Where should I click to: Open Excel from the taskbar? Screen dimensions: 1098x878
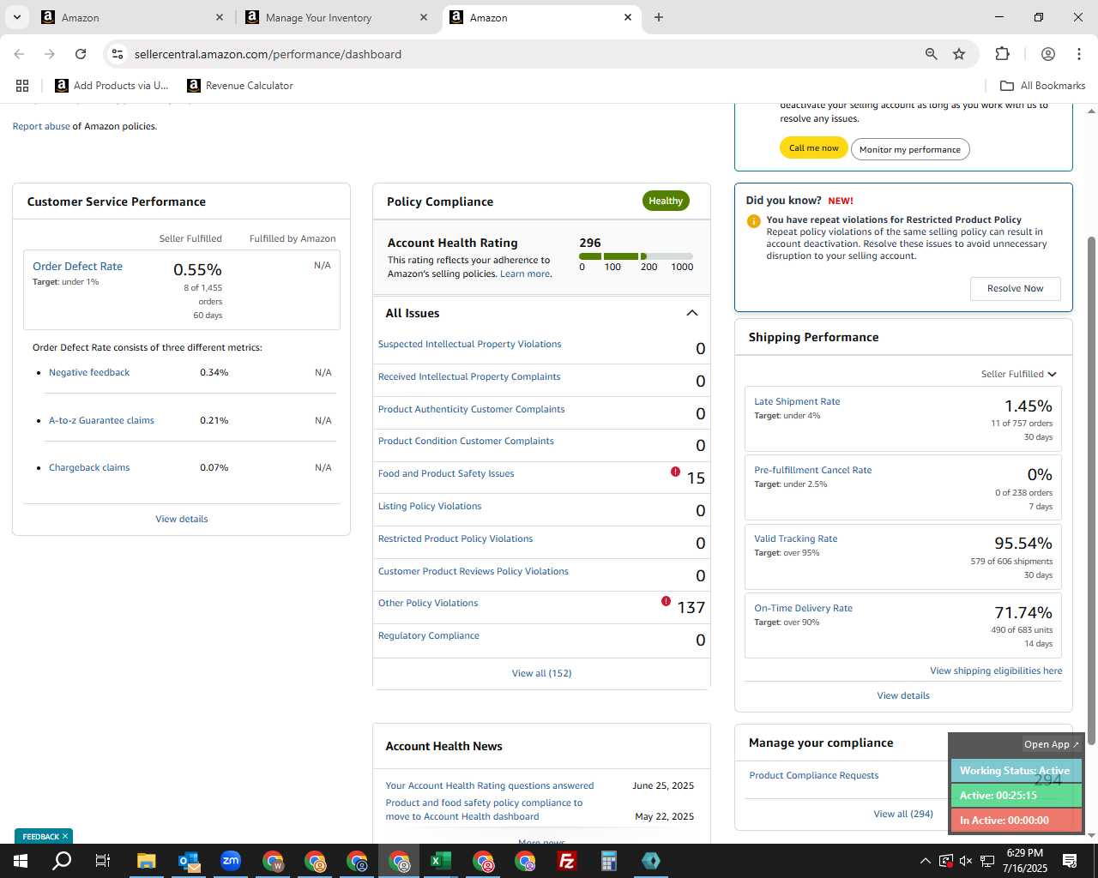click(441, 861)
